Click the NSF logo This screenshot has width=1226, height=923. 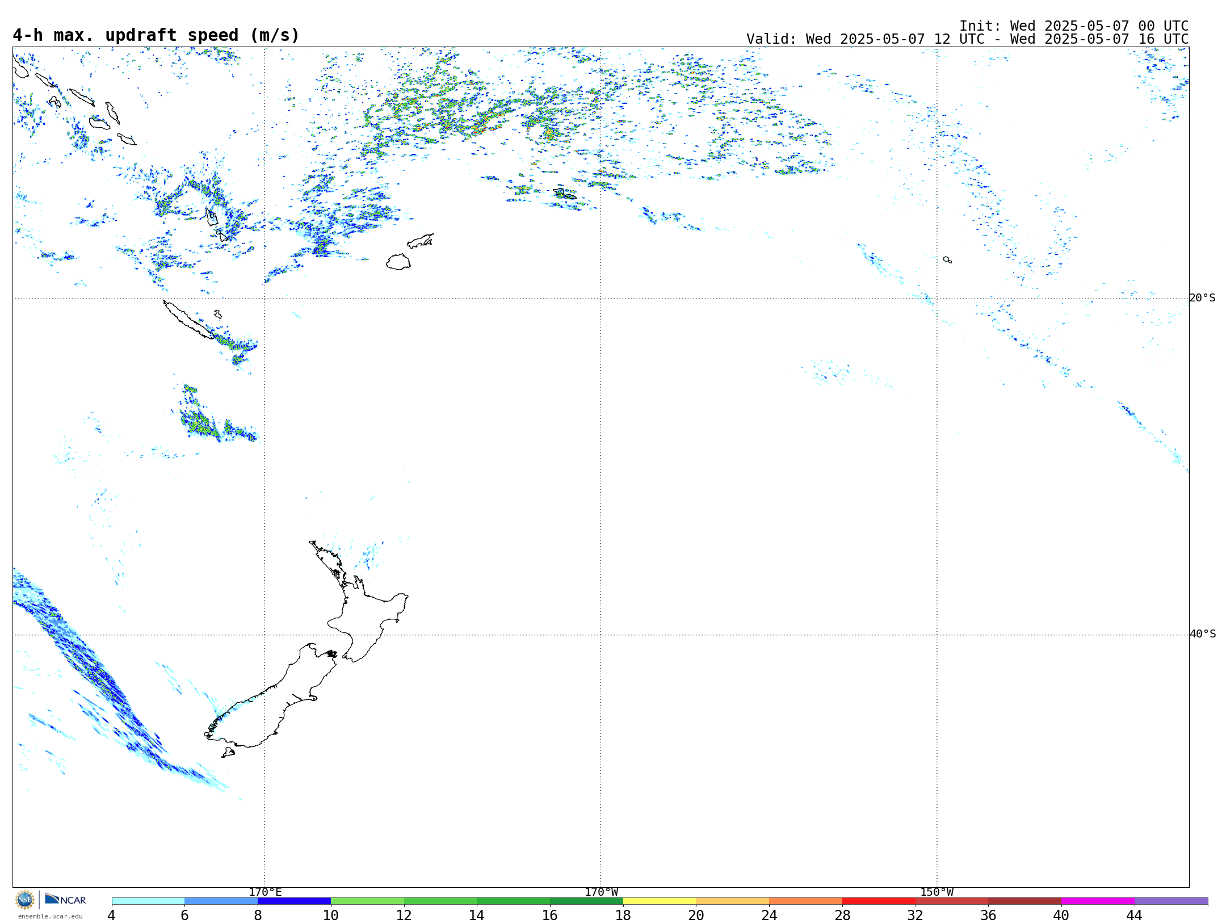(25, 900)
